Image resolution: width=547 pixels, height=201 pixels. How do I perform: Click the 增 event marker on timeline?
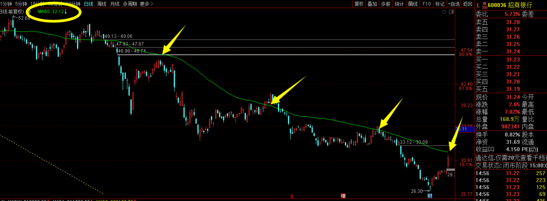click(x=343, y=196)
